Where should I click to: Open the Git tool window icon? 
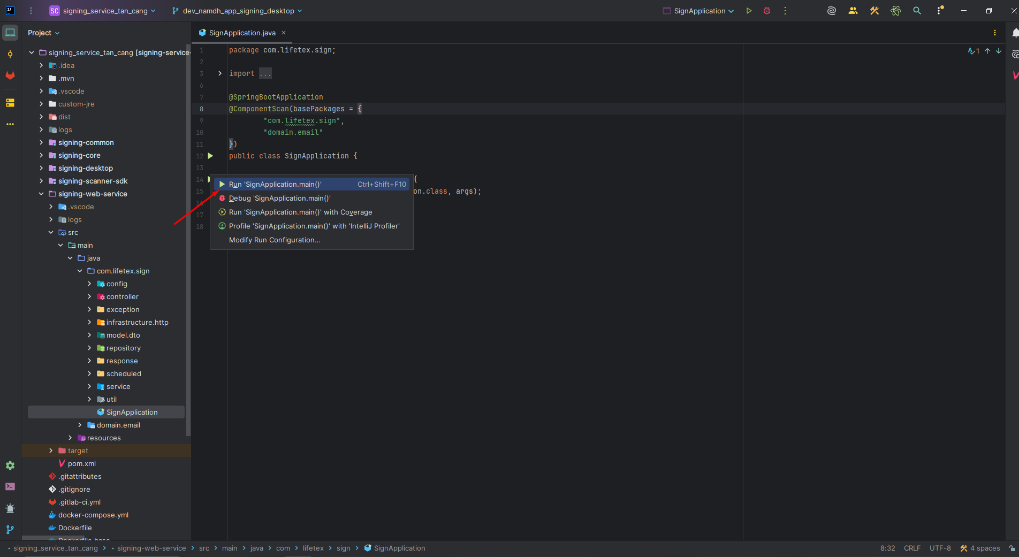[x=10, y=530]
